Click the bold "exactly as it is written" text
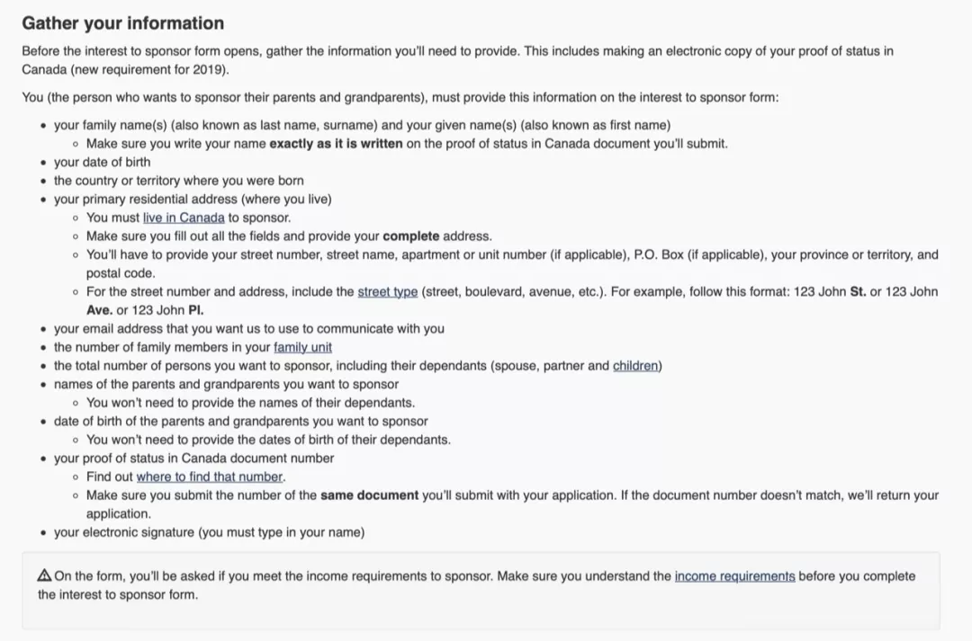The height and width of the screenshot is (641, 972). coord(336,144)
